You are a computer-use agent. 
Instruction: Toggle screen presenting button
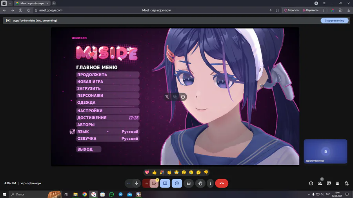[165, 184]
